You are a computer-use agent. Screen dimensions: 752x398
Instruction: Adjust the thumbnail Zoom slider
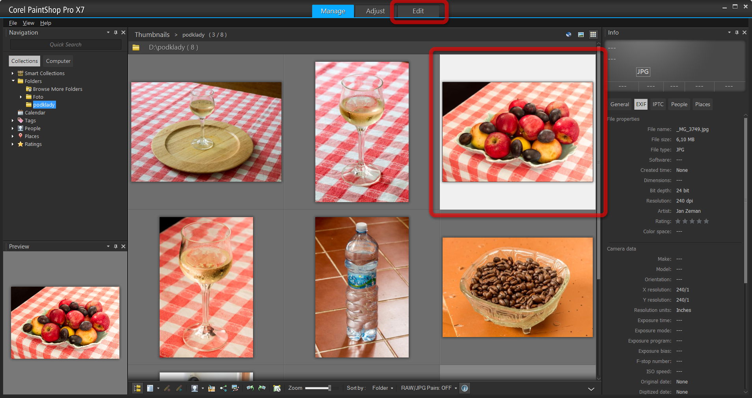(x=329, y=388)
